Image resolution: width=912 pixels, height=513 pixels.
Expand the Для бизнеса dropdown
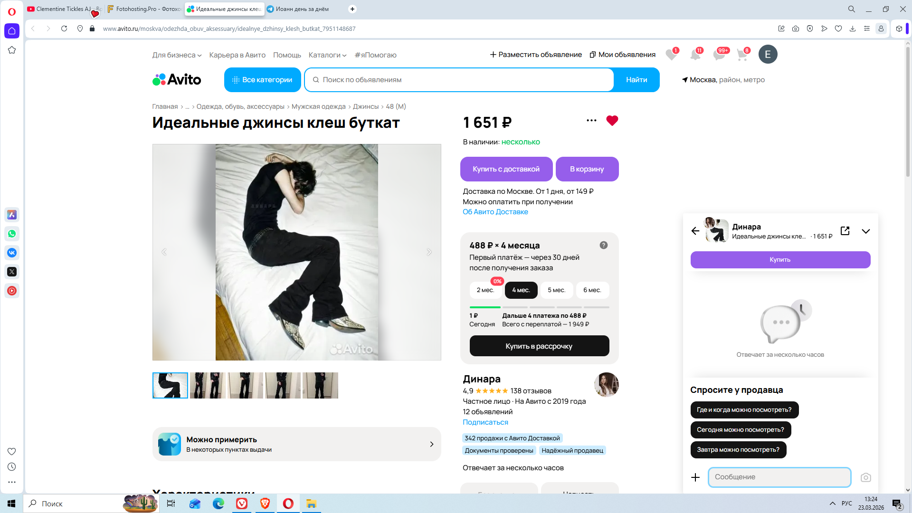[177, 55]
